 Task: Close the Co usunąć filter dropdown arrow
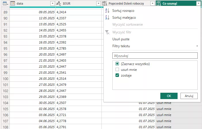pos(198,3)
